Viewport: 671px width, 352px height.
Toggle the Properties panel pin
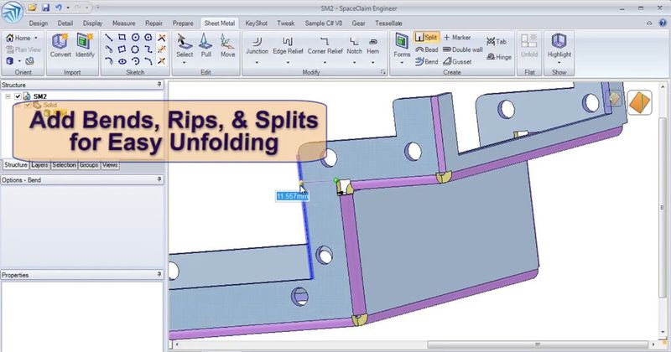click(x=159, y=274)
